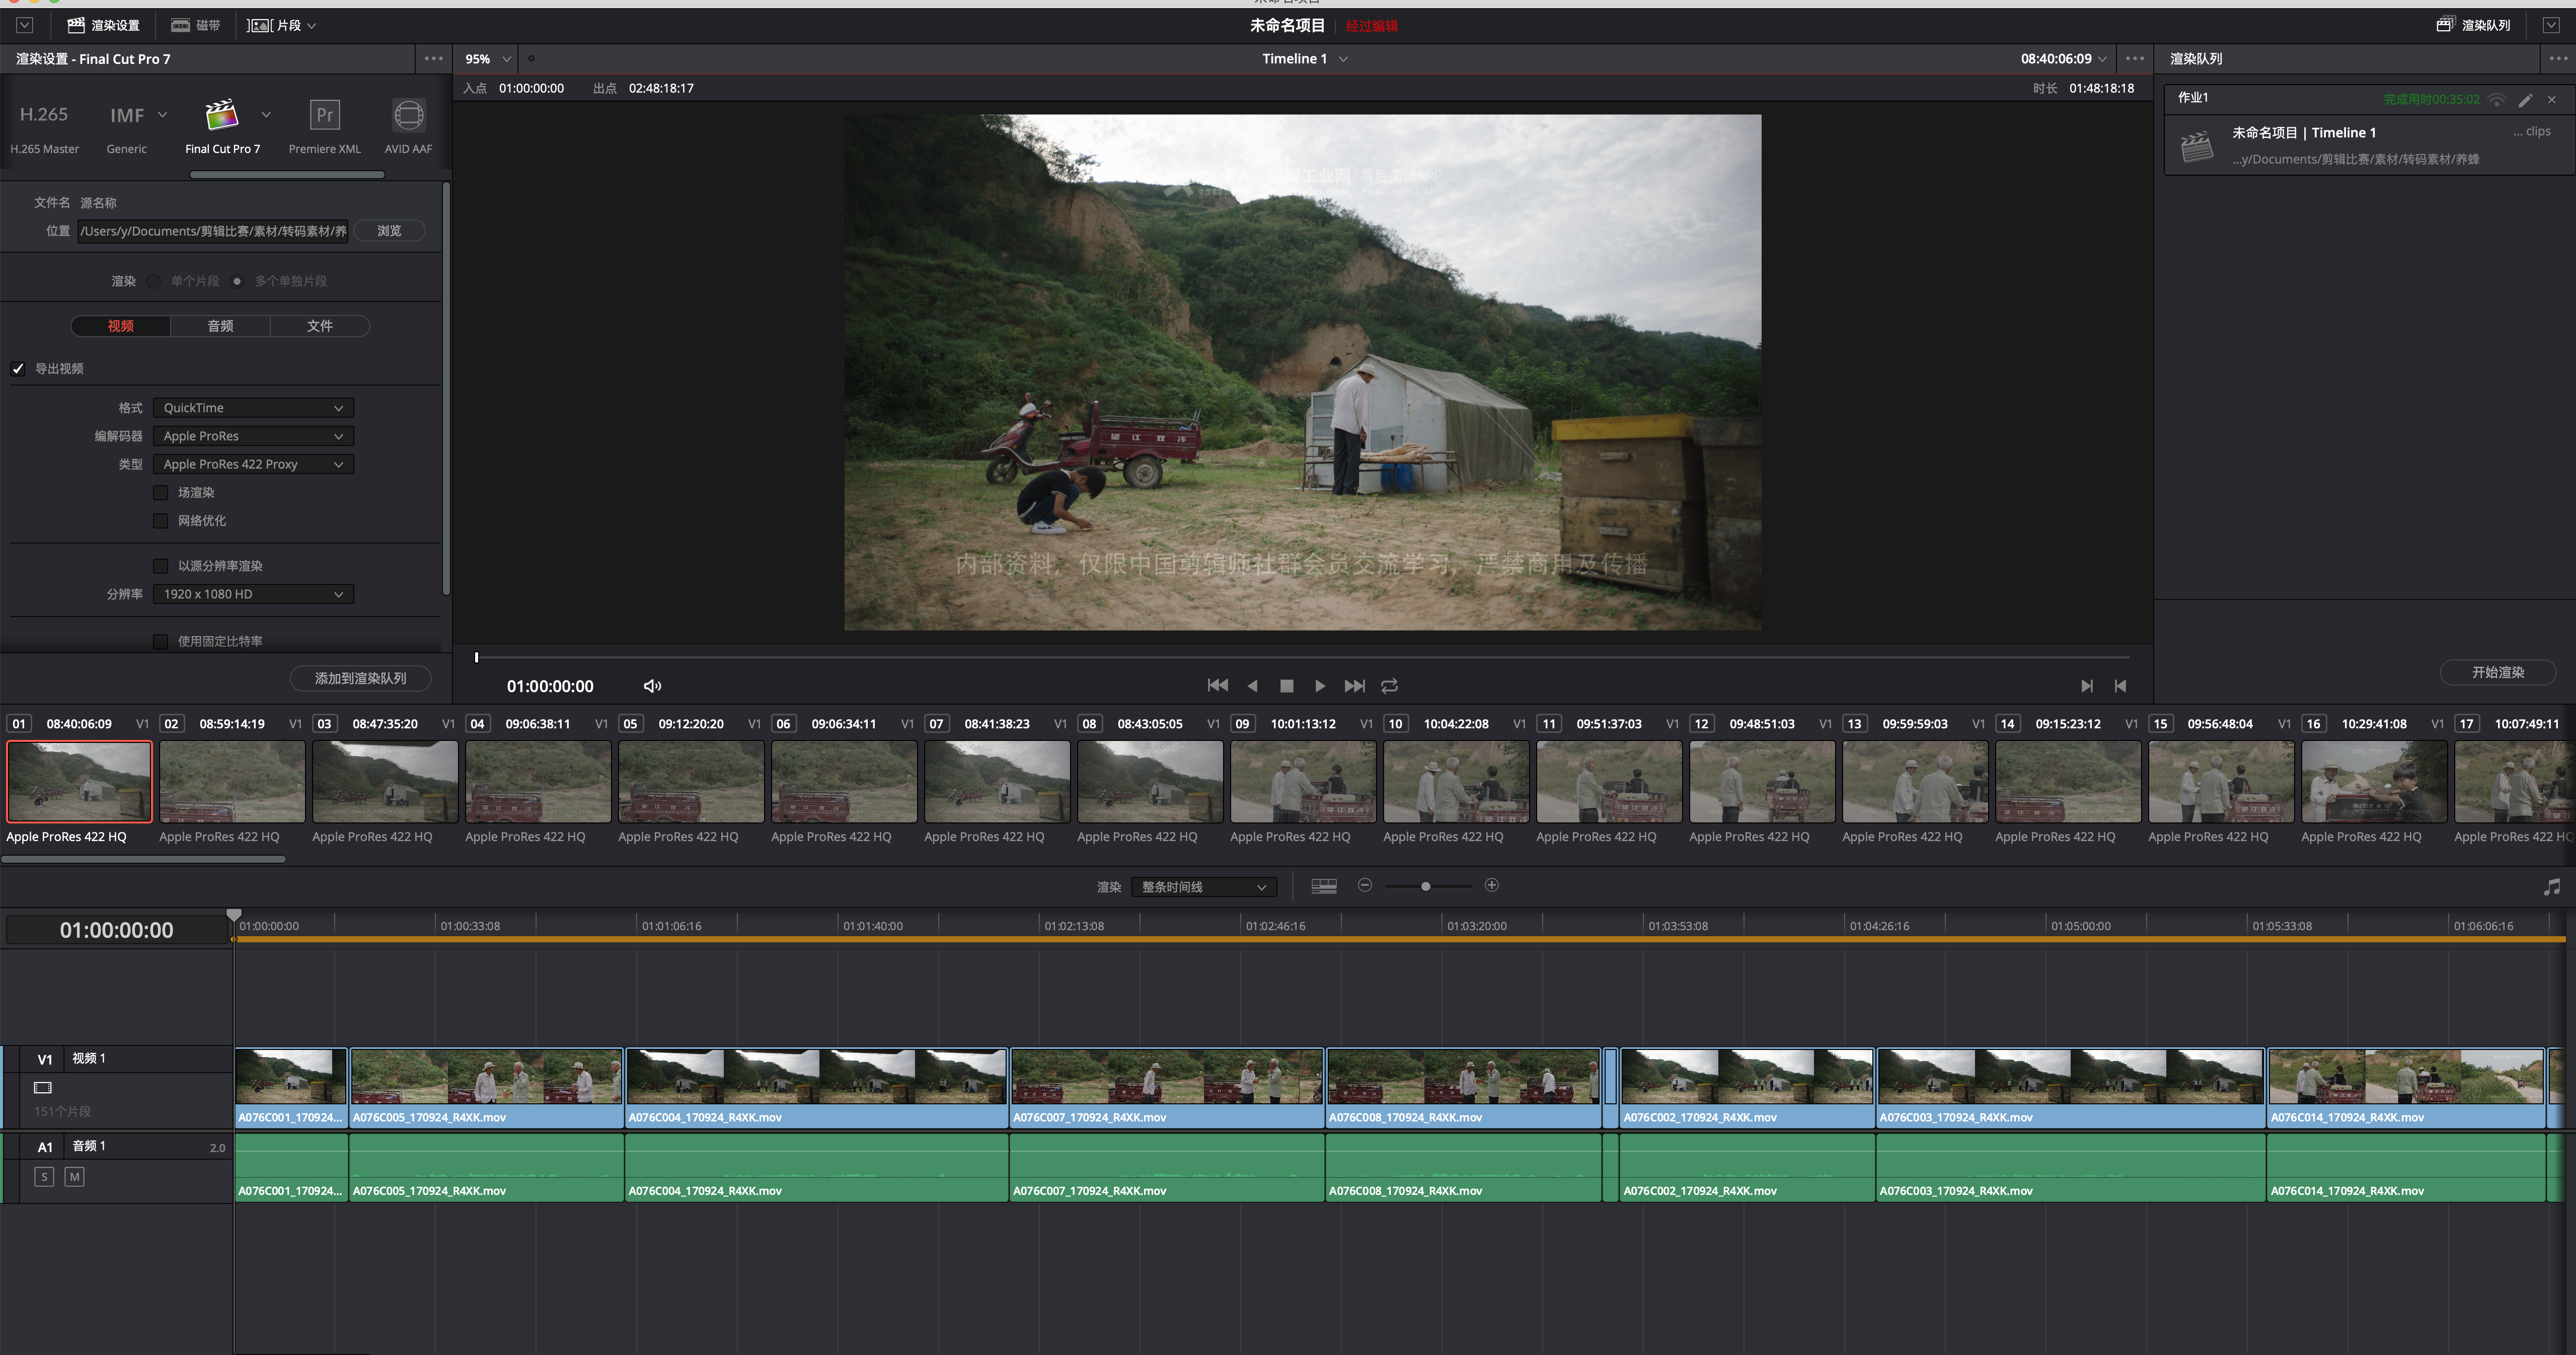2576x1355 pixels.
Task: Click the 开始渲染 button
Action: 2497,672
